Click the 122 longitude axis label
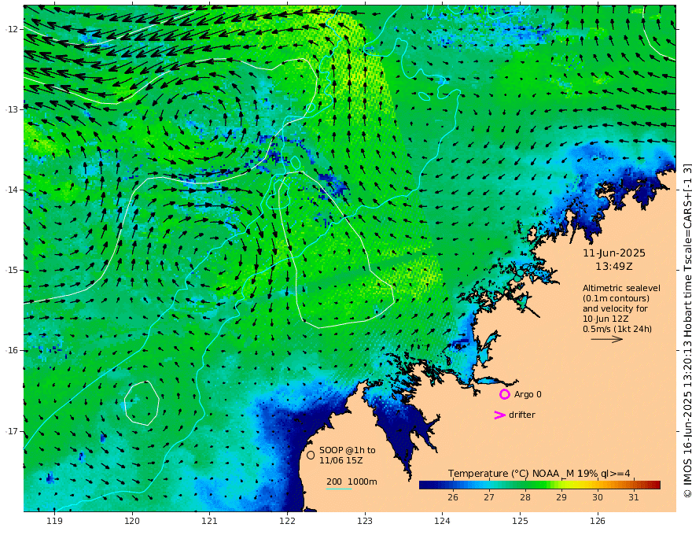 pos(287,522)
